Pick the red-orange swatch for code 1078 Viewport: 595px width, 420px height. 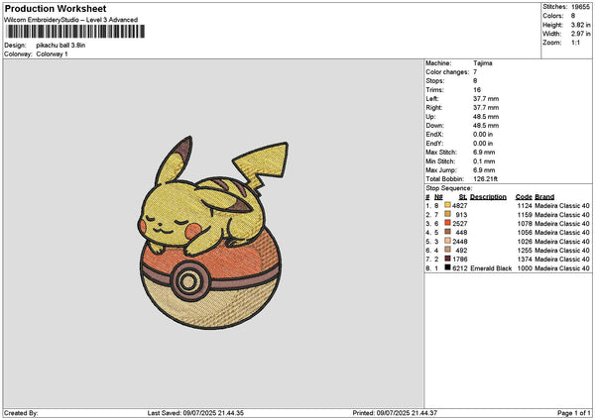(447, 223)
